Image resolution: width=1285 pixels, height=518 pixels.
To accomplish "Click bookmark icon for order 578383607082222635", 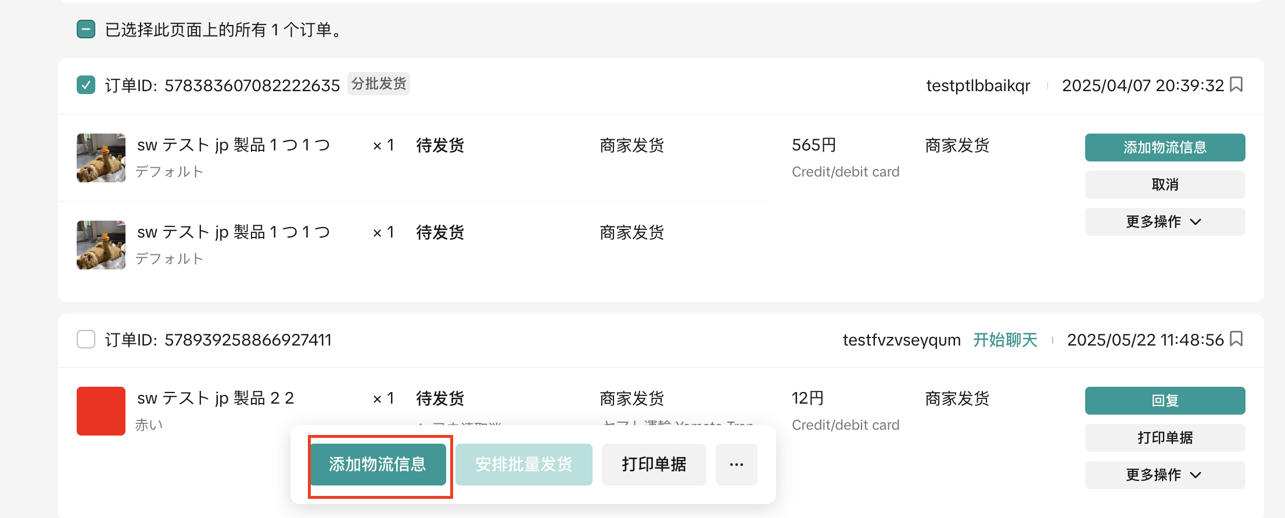I will 1236,85.
